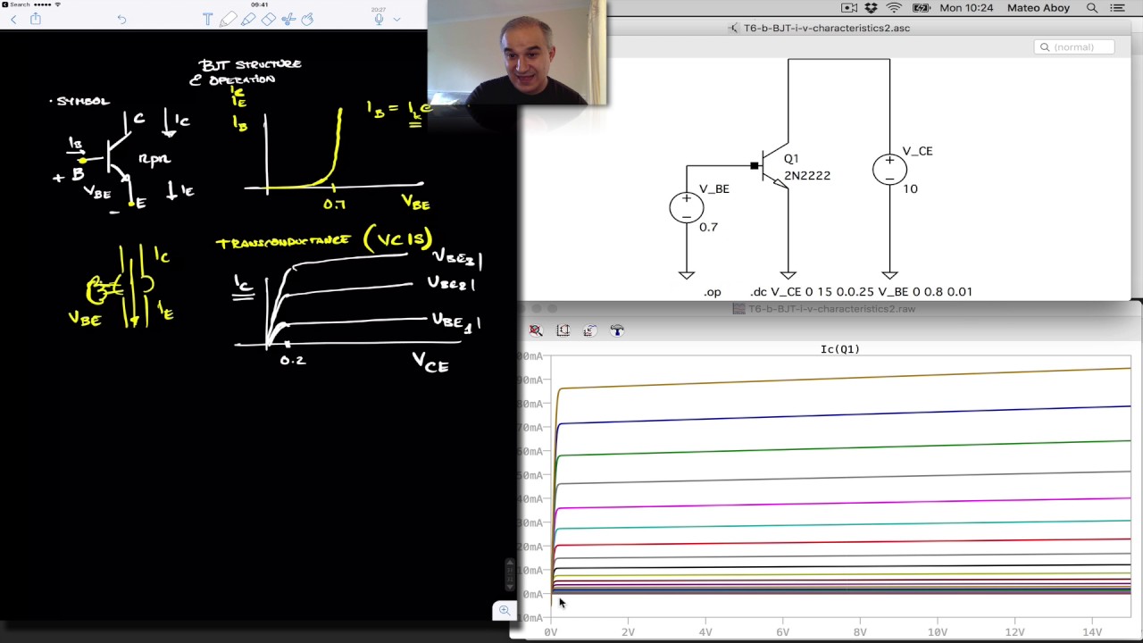Click the autorange axis icon in waveform toolbar
Screen dimensions: 1143x643
563,330
